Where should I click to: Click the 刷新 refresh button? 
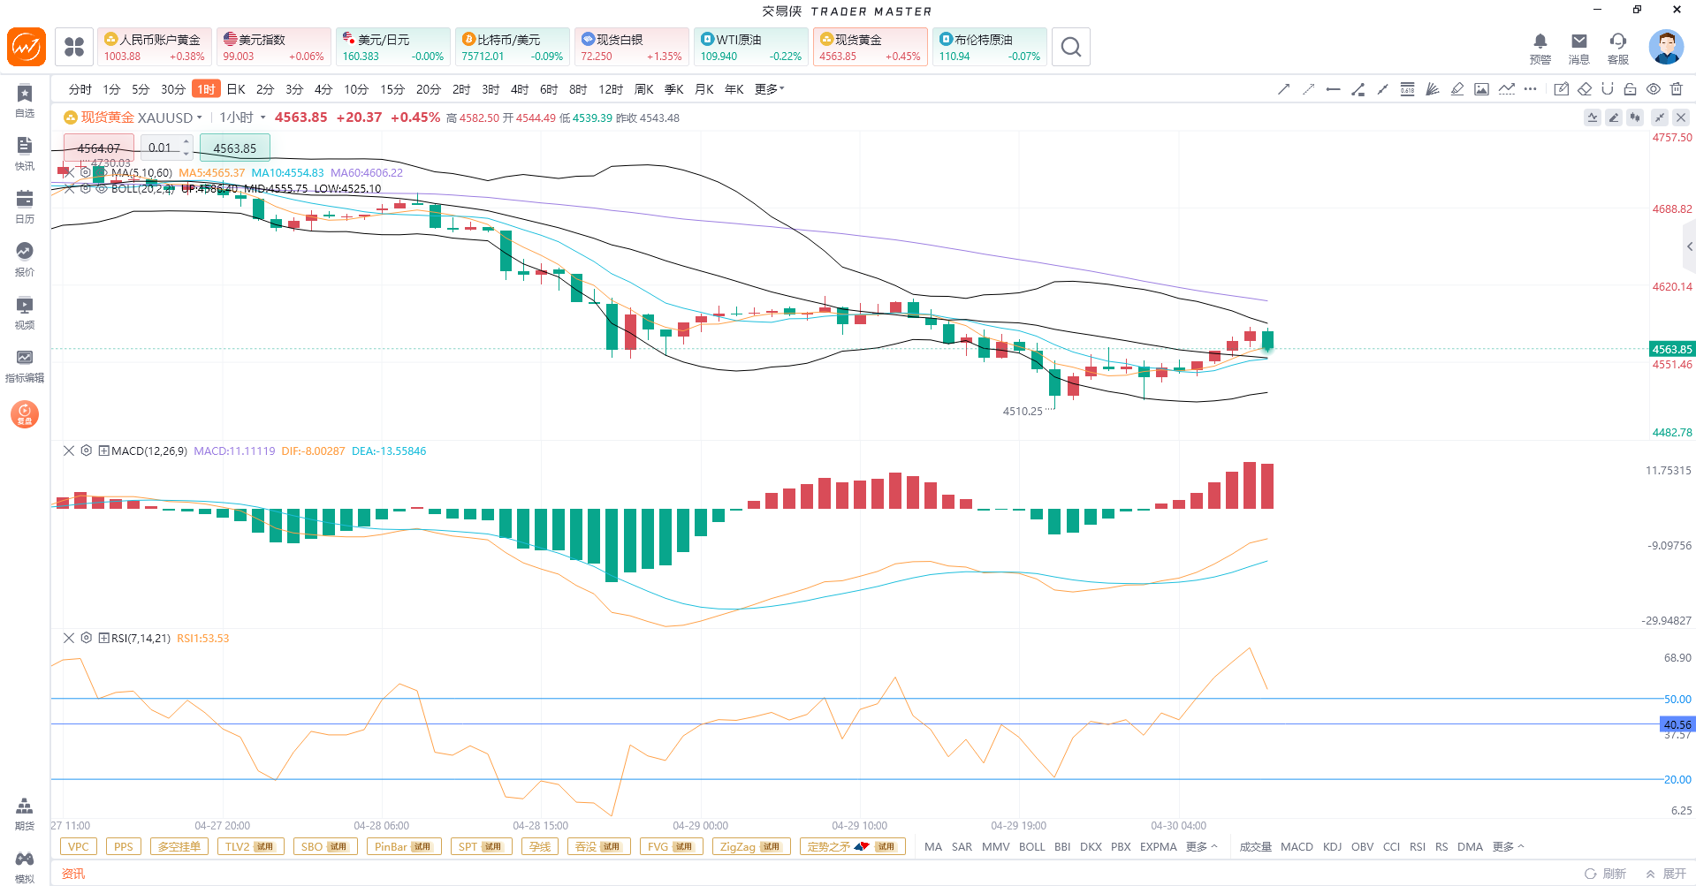point(1605,874)
